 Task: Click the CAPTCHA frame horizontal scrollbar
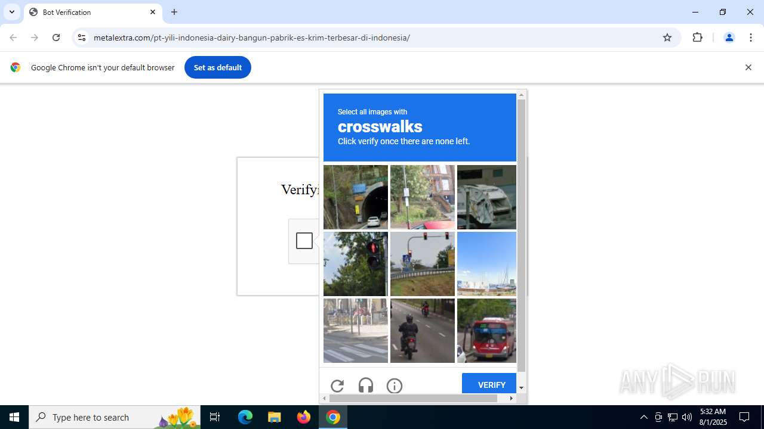413,398
